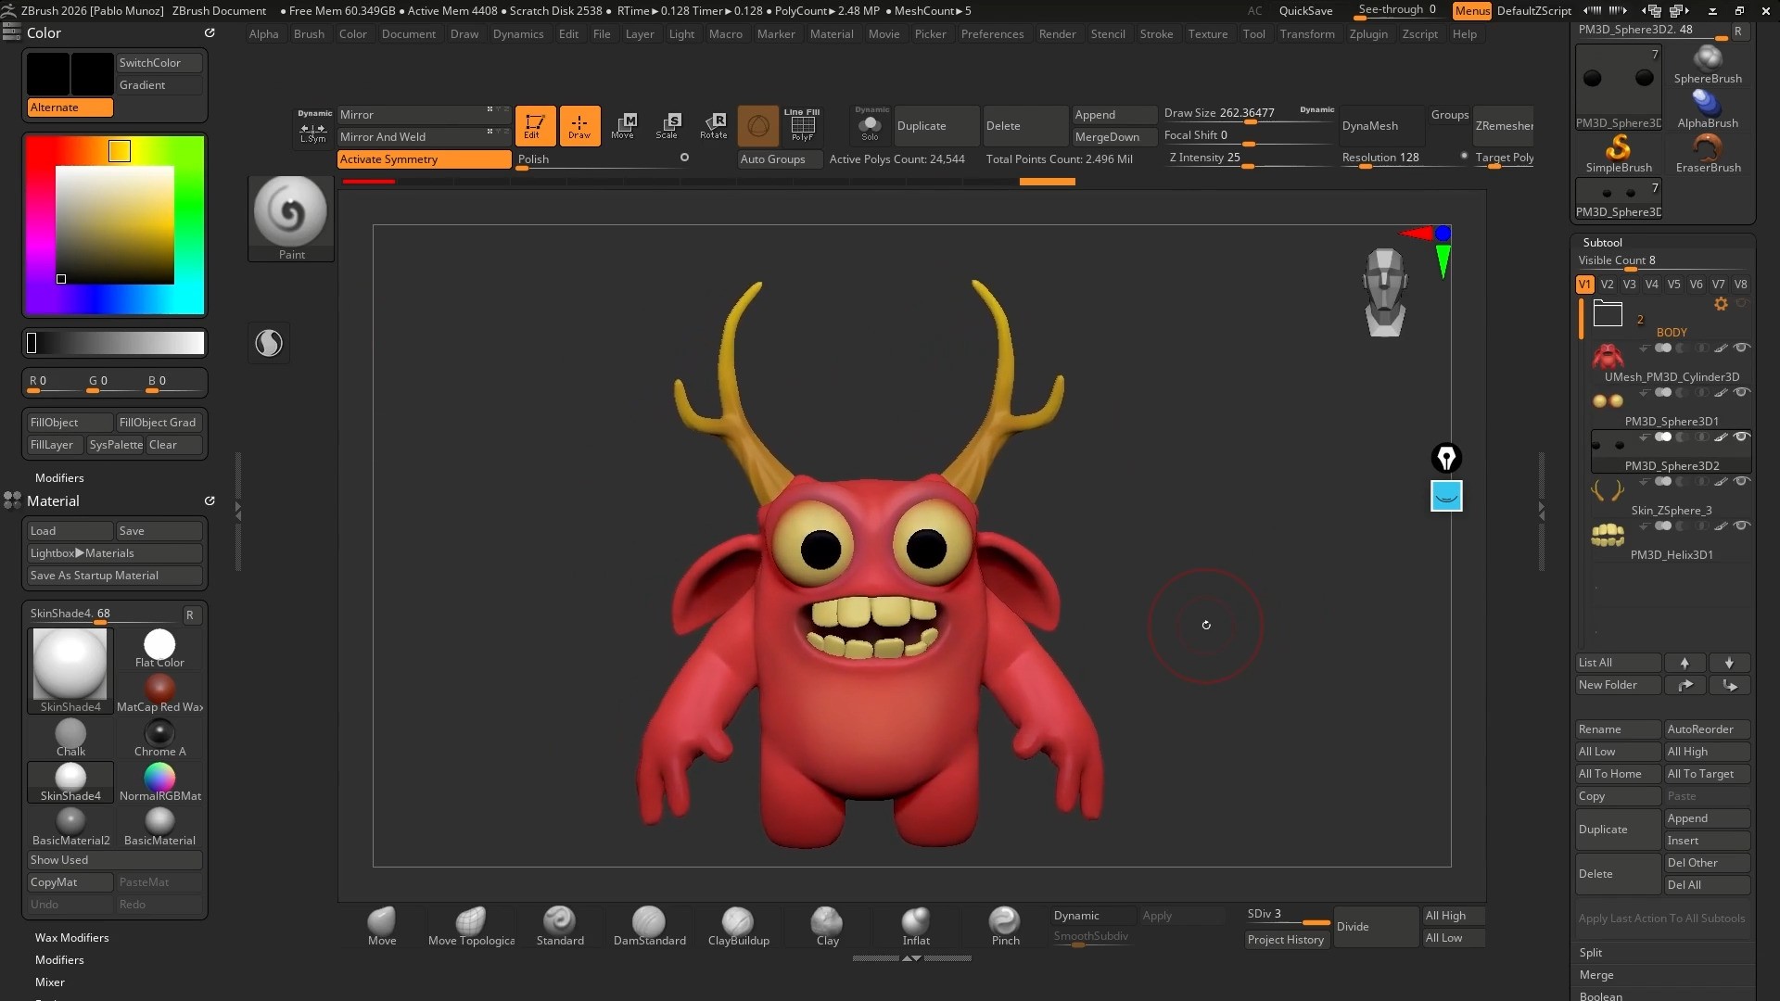Screen dimensions: 1780x1001
Task: Expand the Boolean subtool section
Action: 1600,995
